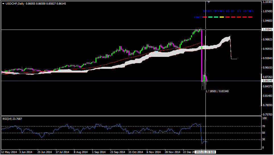Click the red KUMO bar under W1
The width and height of the screenshot is (274, 155).
click(244, 17)
